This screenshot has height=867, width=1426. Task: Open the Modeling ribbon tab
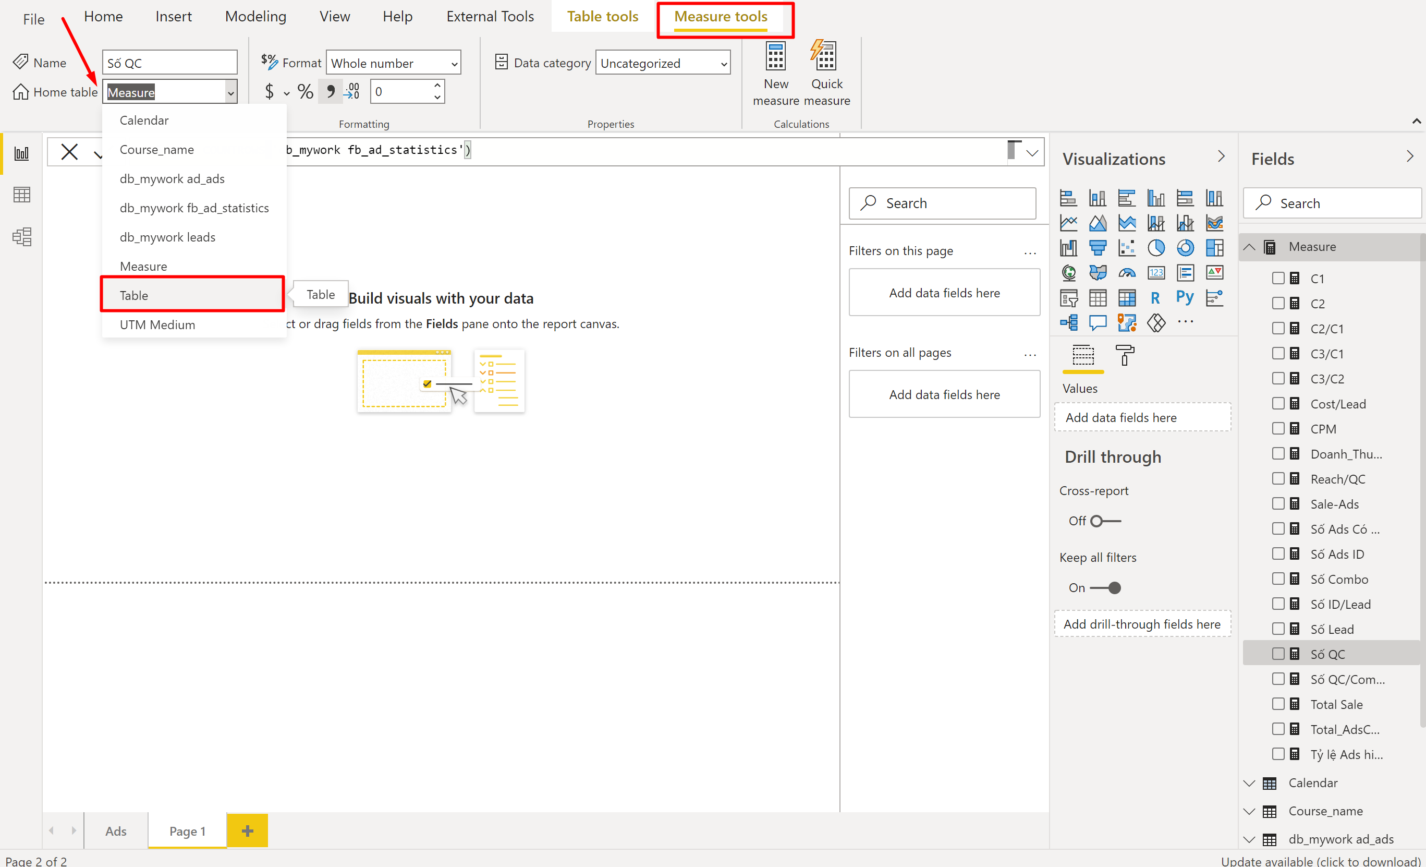(256, 17)
